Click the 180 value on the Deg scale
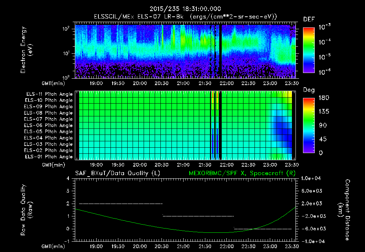The height and width of the screenshot is (252, 365). [x=324, y=98]
